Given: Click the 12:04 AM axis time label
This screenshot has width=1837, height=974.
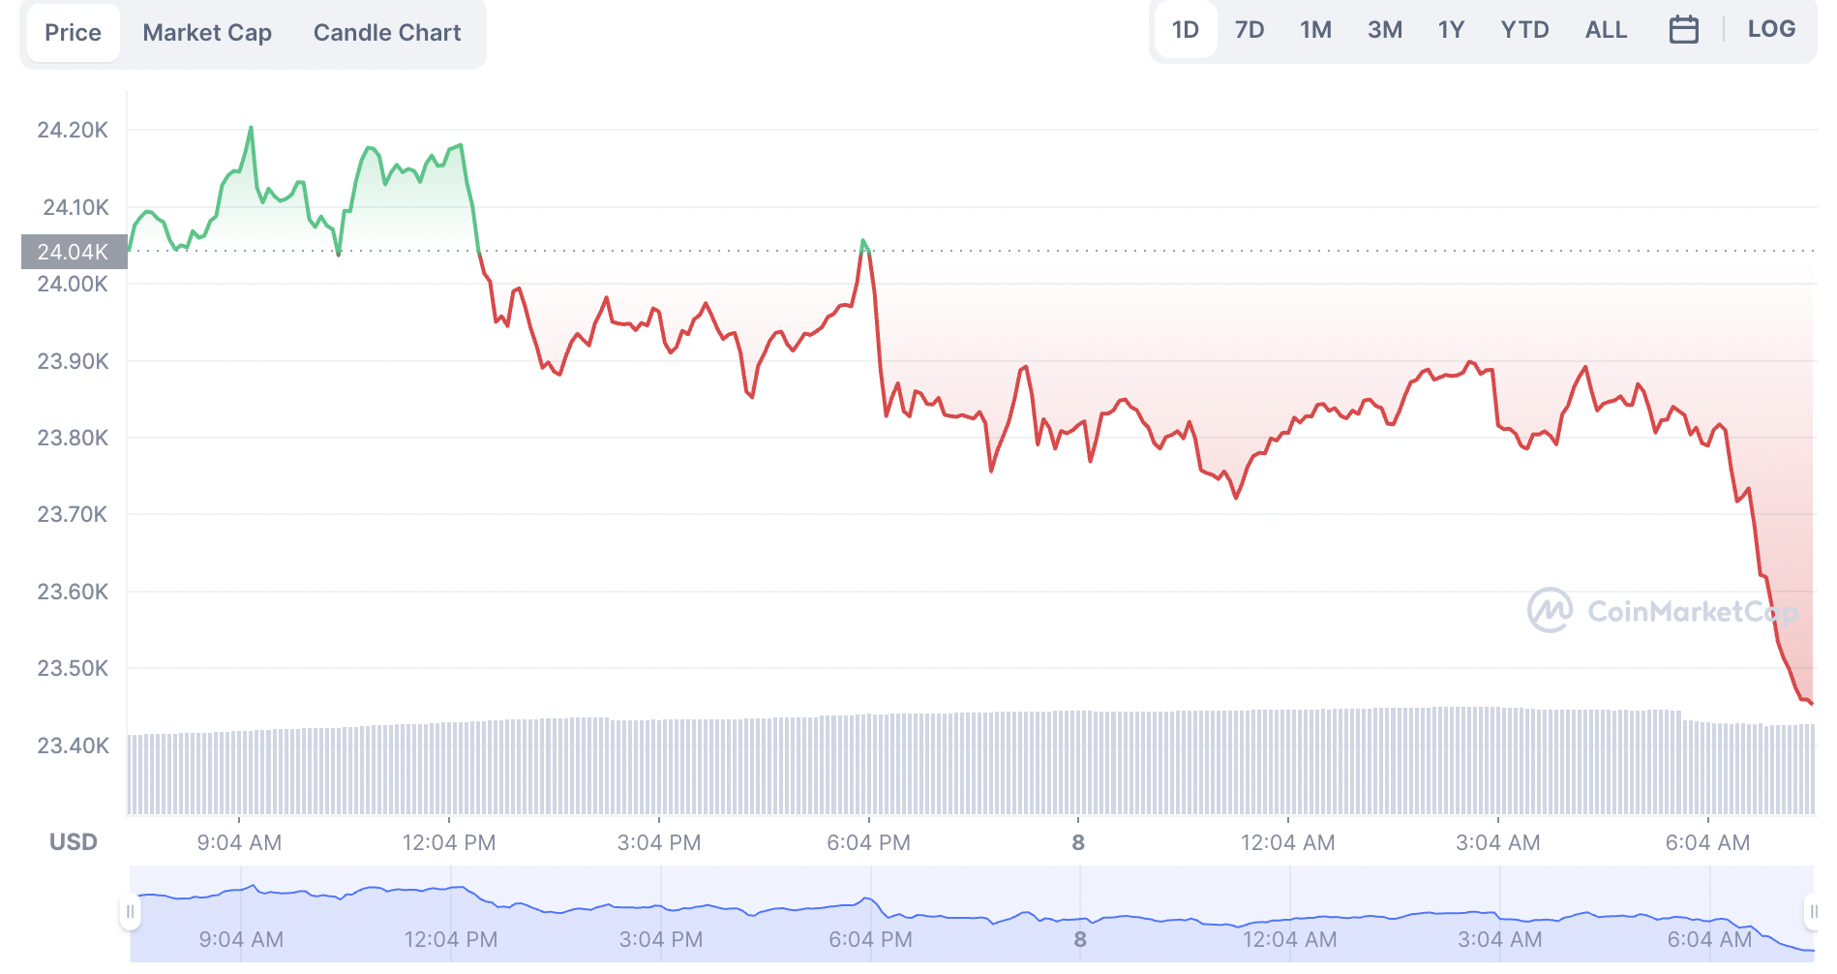Looking at the screenshot, I should click(1287, 842).
